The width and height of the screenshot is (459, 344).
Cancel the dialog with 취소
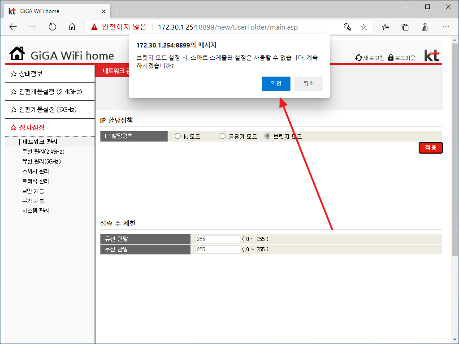[x=308, y=84]
